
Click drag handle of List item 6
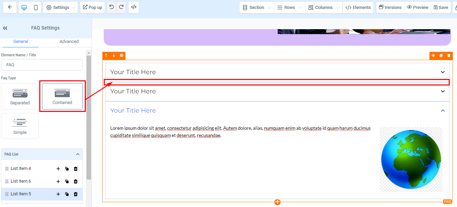pyautogui.click(x=7, y=182)
